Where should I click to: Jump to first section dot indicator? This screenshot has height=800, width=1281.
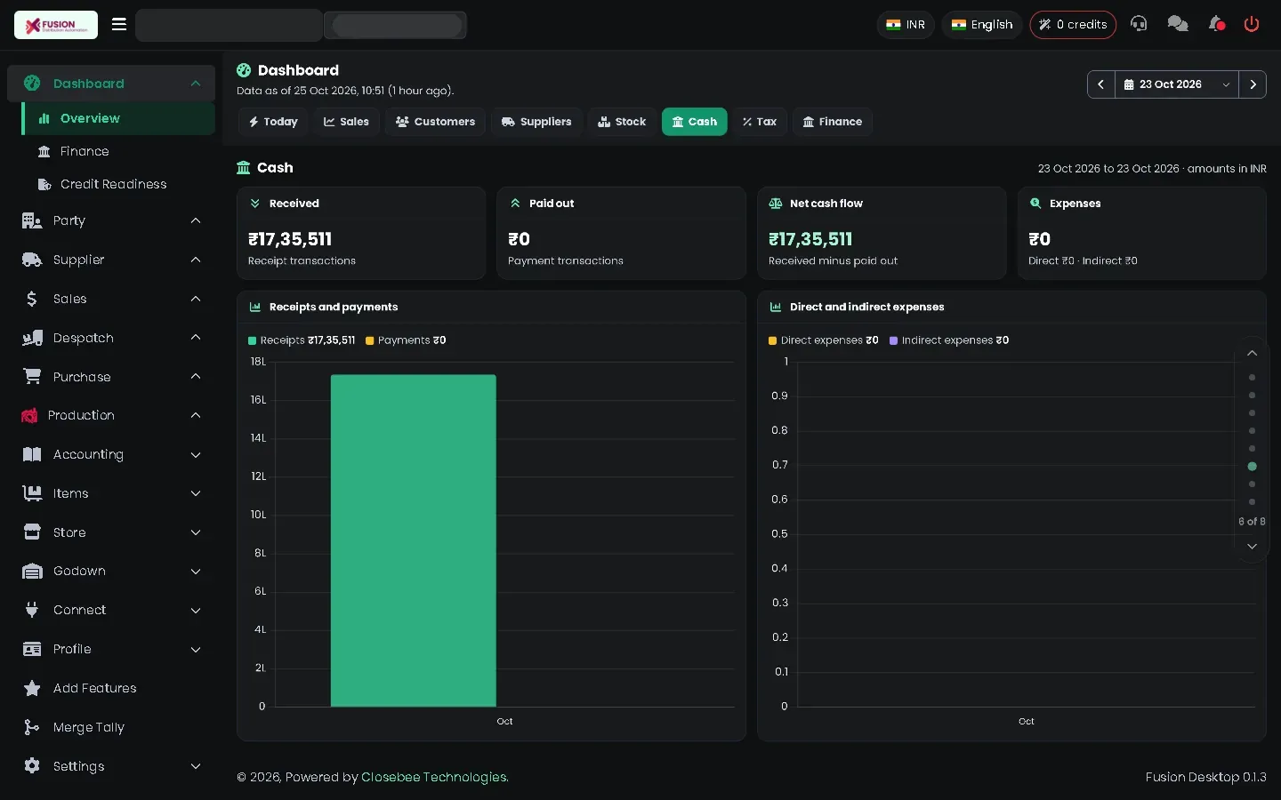coord(1252,377)
